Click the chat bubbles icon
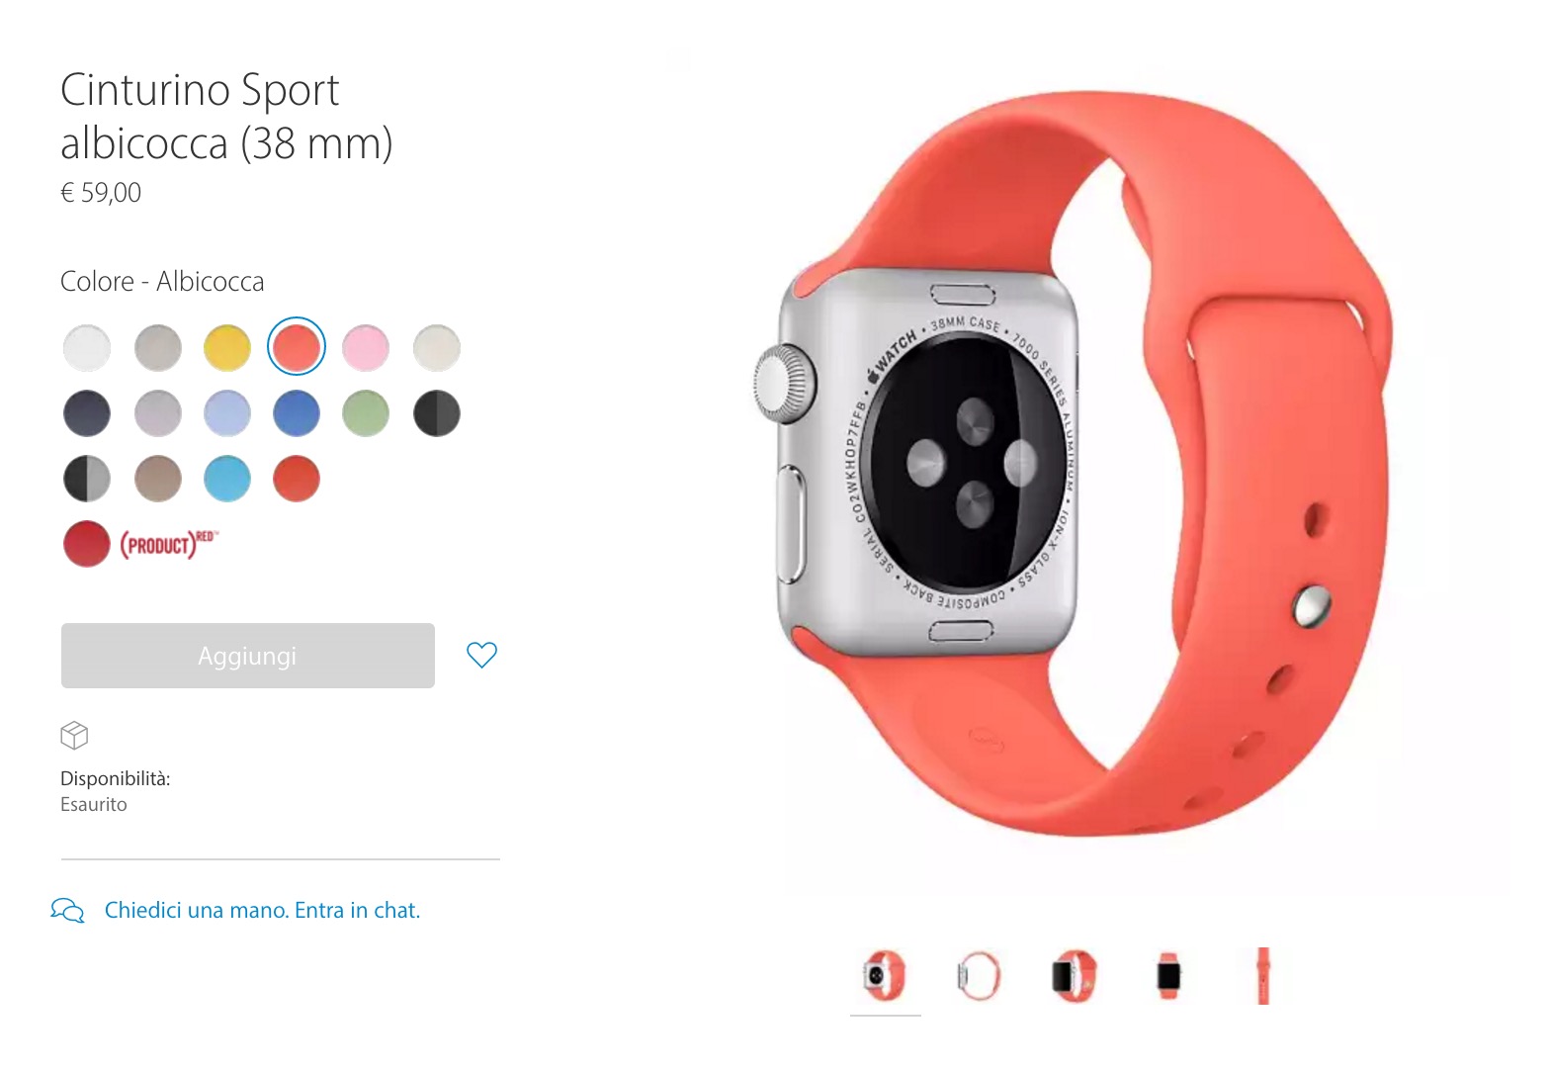The width and height of the screenshot is (1550, 1072). coord(67,910)
